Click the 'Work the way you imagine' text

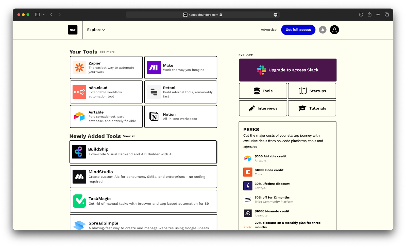click(183, 70)
